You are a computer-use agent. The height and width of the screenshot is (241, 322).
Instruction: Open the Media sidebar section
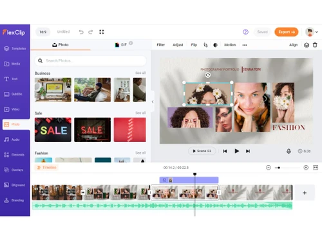[x=12, y=64]
